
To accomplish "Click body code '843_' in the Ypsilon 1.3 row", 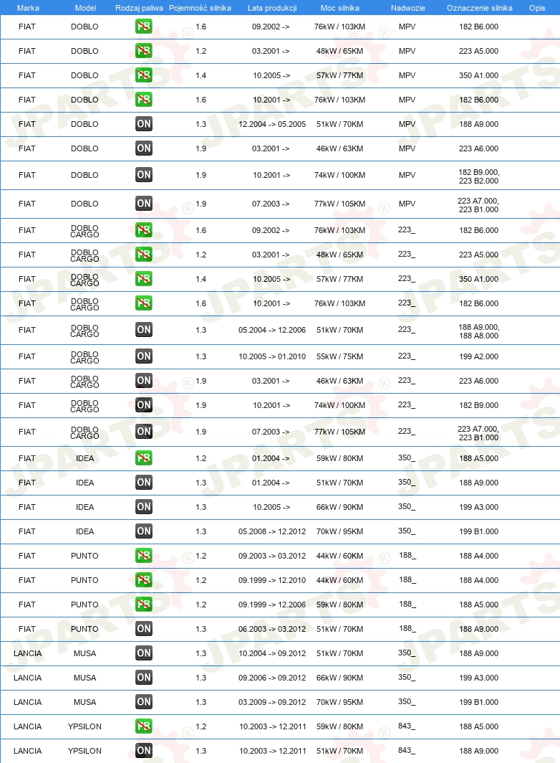I will coord(407,750).
